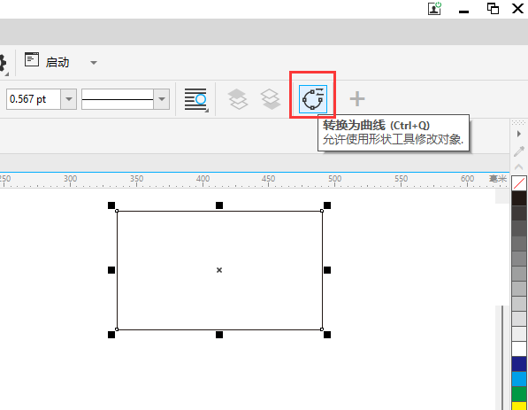
Task: Click the plus quick customize button
Action: [357, 99]
